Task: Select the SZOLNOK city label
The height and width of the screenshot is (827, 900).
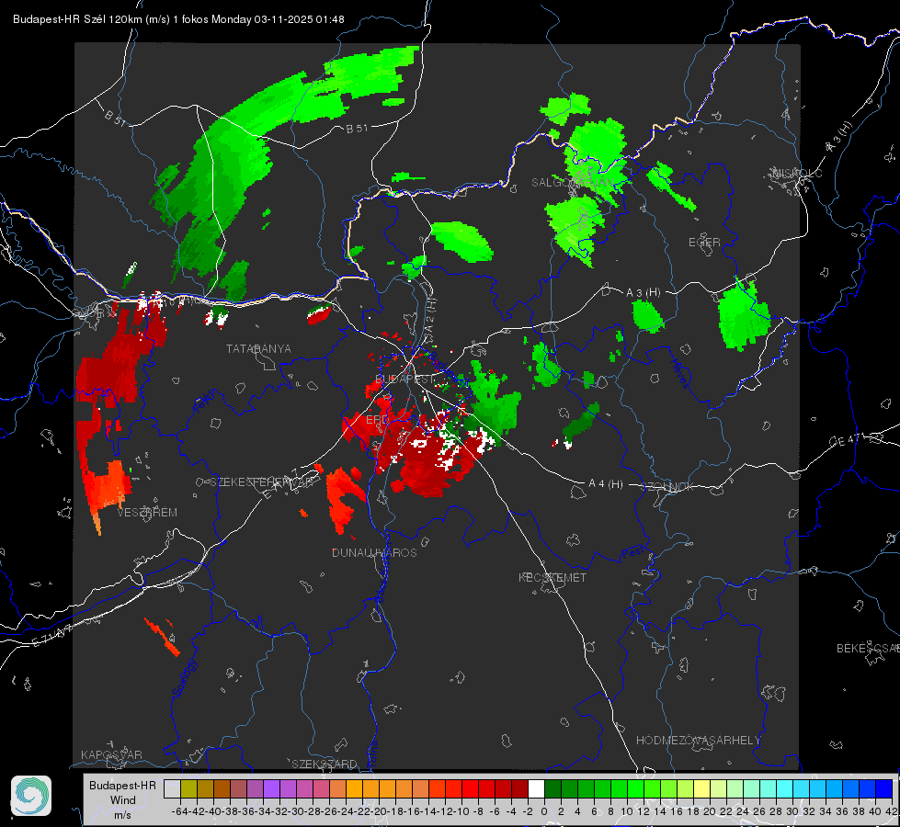Action: [x=669, y=487]
